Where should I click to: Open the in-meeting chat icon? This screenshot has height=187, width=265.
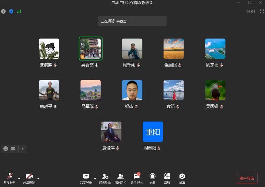[137, 177]
